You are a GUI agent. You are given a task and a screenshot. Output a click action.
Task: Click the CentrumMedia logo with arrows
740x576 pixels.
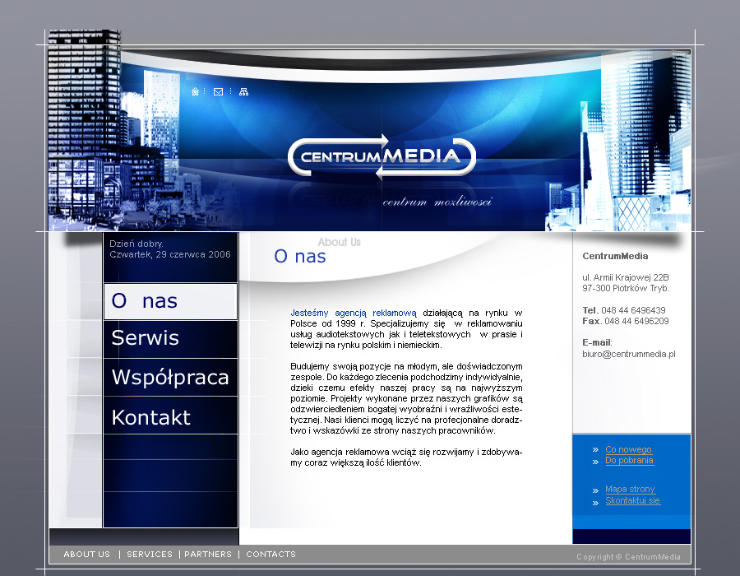(382, 158)
